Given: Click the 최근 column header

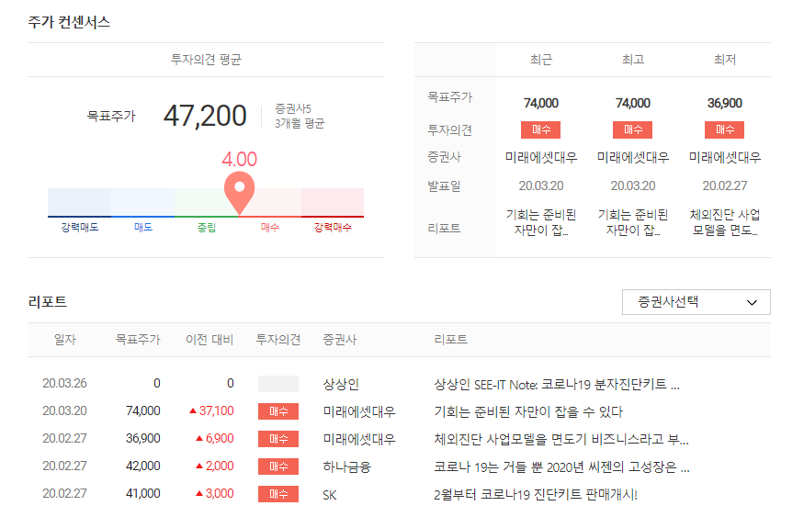Looking at the screenshot, I should tap(541, 60).
